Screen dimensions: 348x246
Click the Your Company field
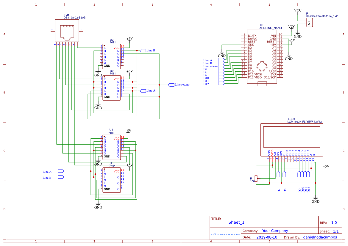pyautogui.click(x=275, y=231)
